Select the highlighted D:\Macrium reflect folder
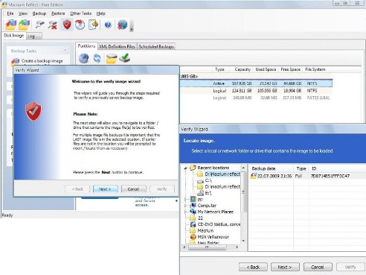The image size is (366, 275). (222, 174)
